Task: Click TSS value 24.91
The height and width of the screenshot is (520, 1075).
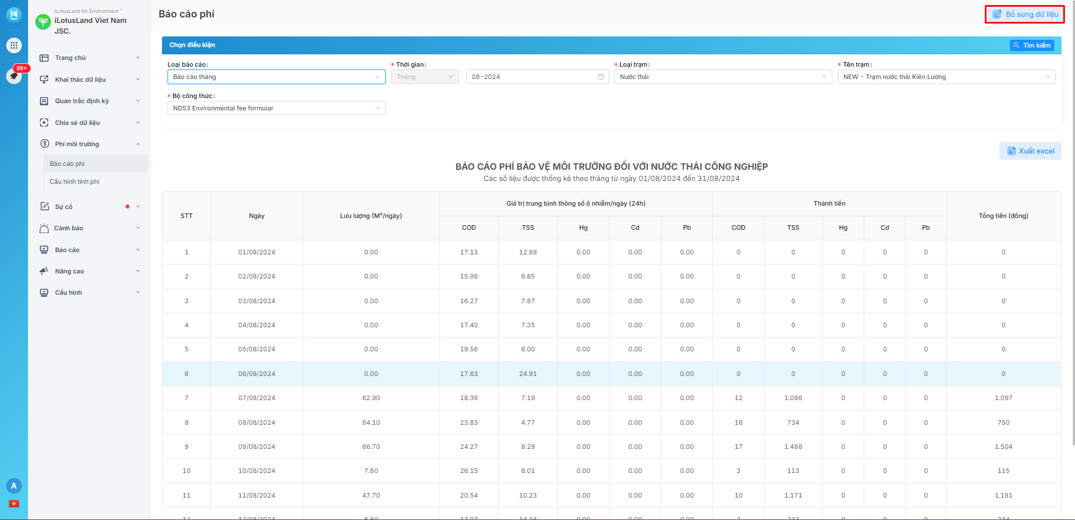Action: tap(528, 374)
